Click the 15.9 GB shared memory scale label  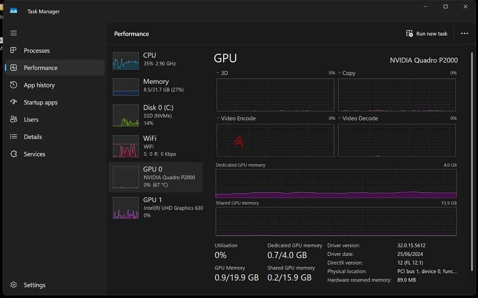[x=449, y=203]
